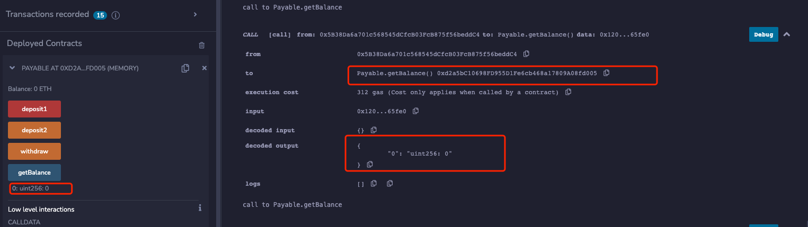Copy the decoded output value
The height and width of the screenshot is (227, 808).
point(370,165)
